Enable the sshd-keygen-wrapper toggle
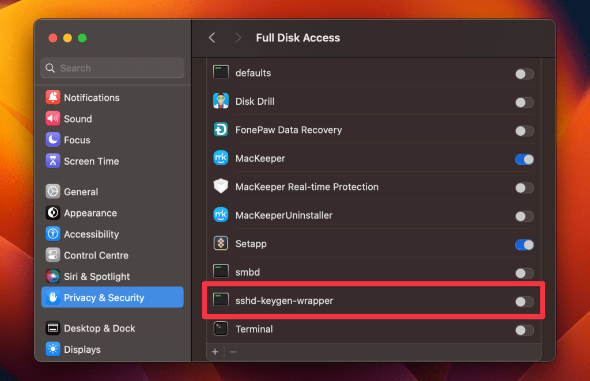This screenshot has height=381, width=590. (524, 301)
